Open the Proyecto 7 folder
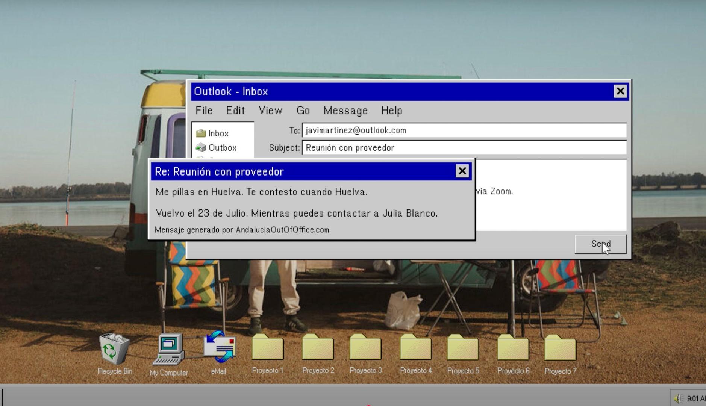The height and width of the screenshot is (406, 706). coord(560,348)
